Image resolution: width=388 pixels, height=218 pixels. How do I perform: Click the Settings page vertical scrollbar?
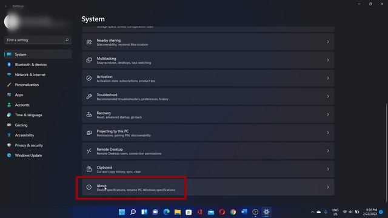386,153
